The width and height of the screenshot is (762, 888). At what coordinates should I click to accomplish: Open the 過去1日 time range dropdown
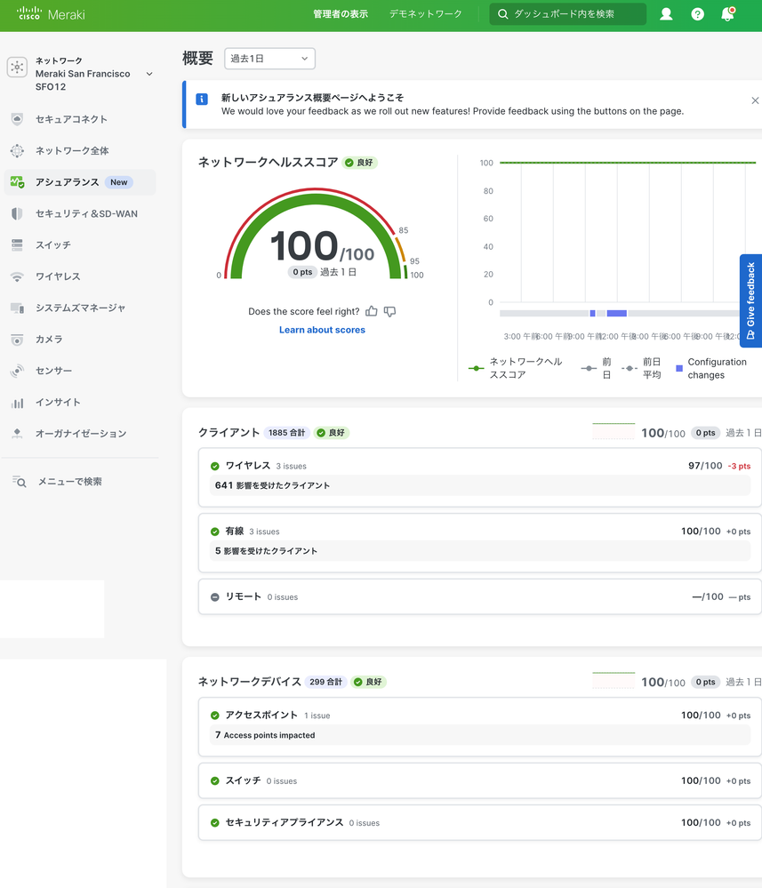coord(269,59)
